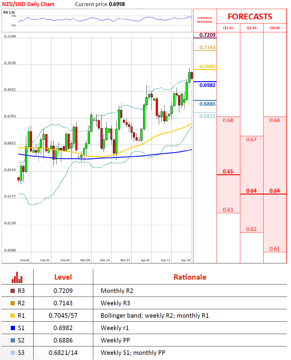Click the 0.7209 resistance level label
Screen dimensions: 291x360
coord(208,35)
